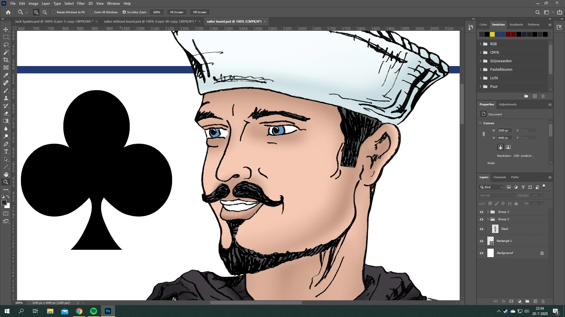
Task: Select the Crop tool
Action: pyautogui.click(x=6, y=60)
